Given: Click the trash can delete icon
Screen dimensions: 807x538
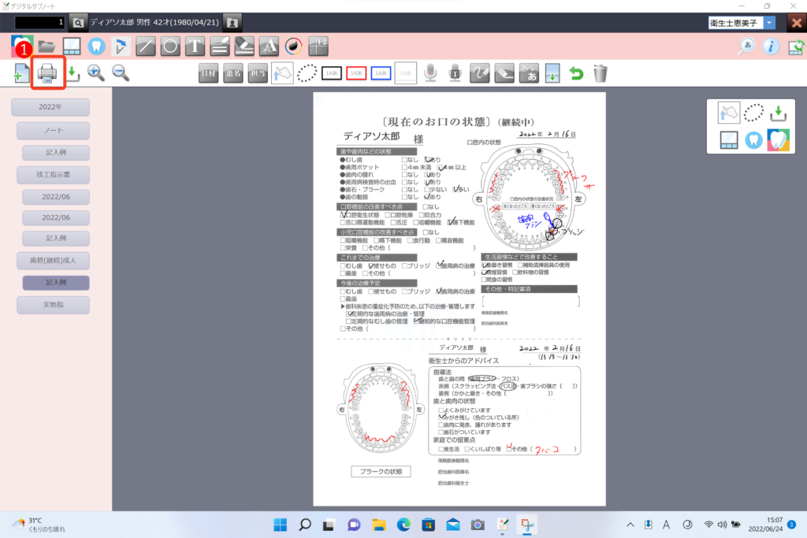Looking at the screenshot, I should coord(601,73).
